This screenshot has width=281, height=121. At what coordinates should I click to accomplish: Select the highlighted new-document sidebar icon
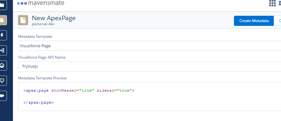(x=2, y=20)
